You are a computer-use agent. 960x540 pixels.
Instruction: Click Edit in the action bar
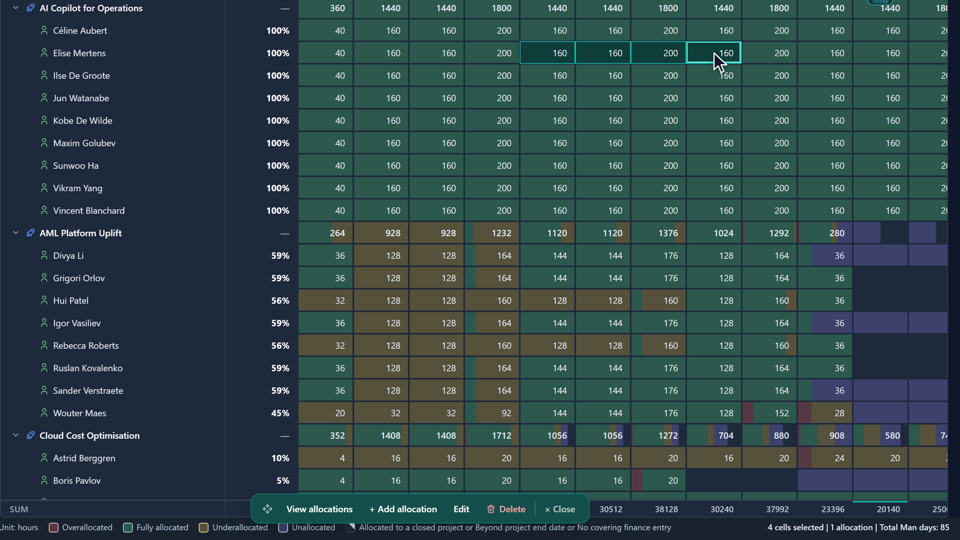pyautogui.click(x=461, y=509)
